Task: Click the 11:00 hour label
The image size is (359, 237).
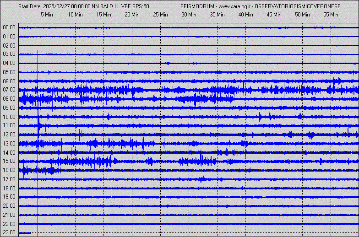Action: click(9, 125)
